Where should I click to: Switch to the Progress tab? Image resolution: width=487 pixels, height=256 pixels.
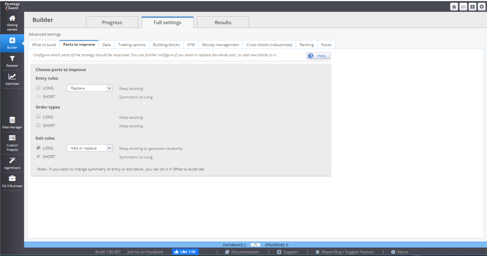click(112, 22)
